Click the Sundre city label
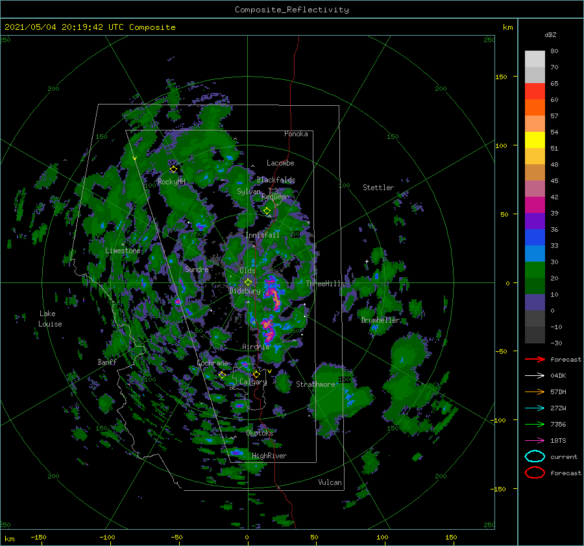Screen dimensions: 584x546 point(197,269)
